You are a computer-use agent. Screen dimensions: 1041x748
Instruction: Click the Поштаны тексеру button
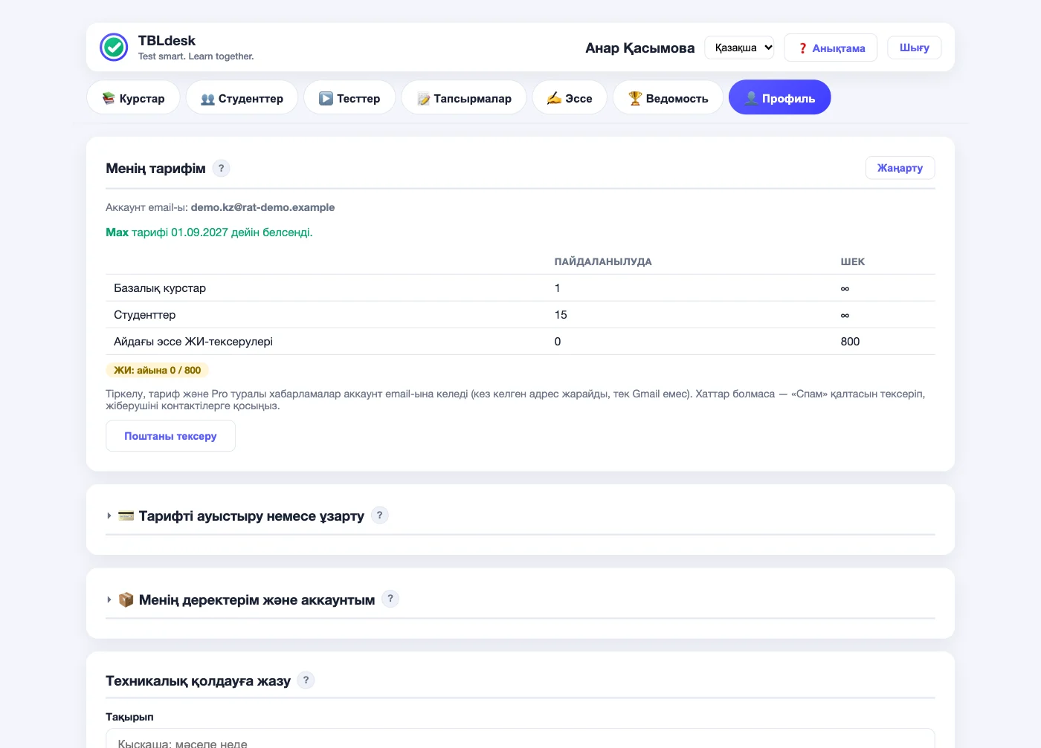(170, 436)
